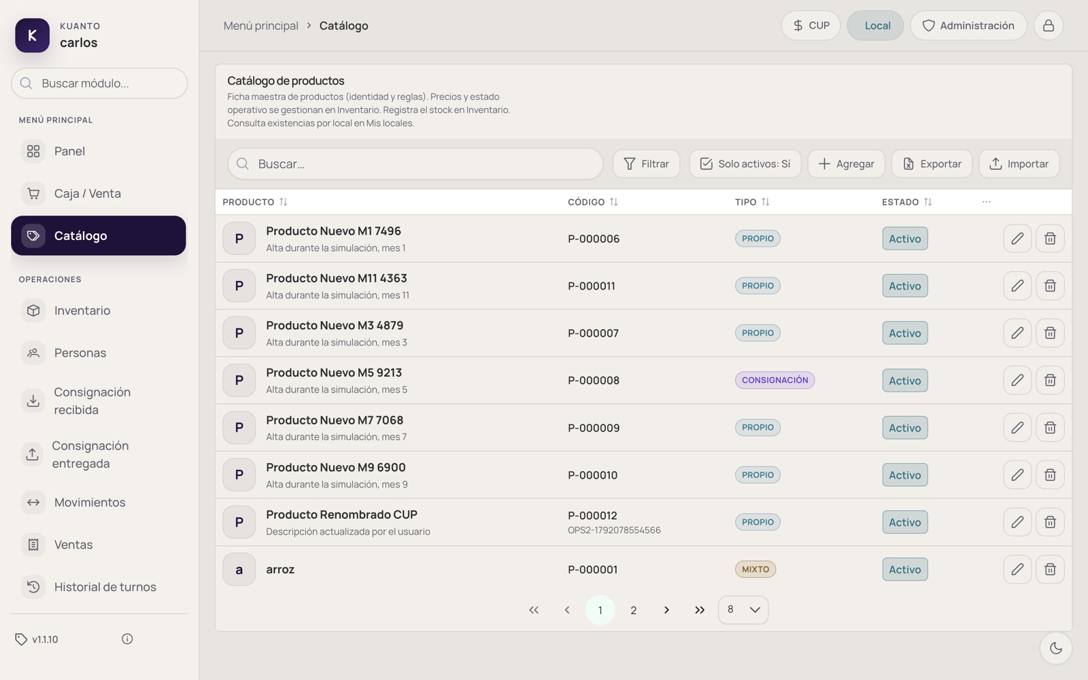Delete Producto Nuevo M11 4363 using trash icon
The height and width of the screenshot is (680, 1088).
tap(1050, 286)
